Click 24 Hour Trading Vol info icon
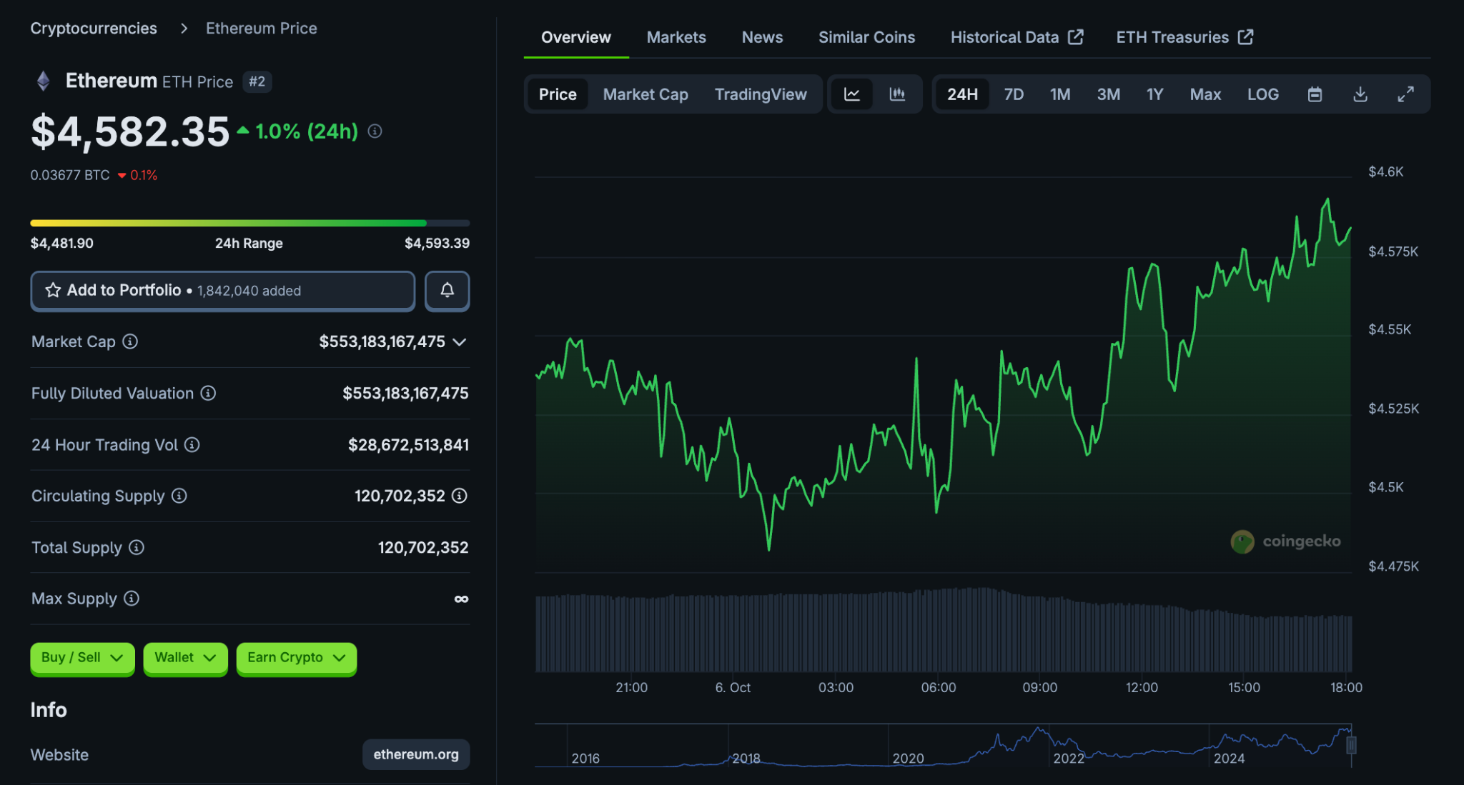Image resolution: width=1464 pixels, height=785 pixels. (x=192, y=445)
